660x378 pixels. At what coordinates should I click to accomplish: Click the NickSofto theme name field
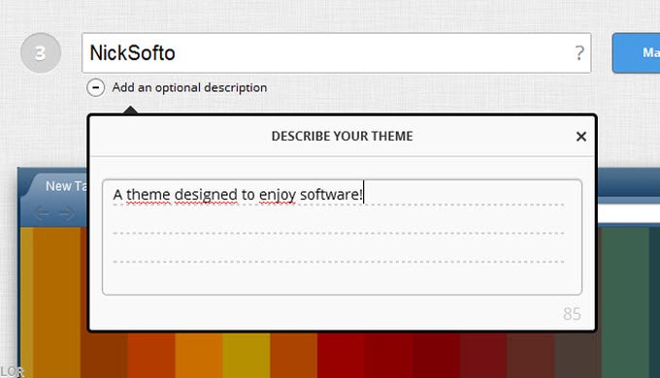(336, 53)
